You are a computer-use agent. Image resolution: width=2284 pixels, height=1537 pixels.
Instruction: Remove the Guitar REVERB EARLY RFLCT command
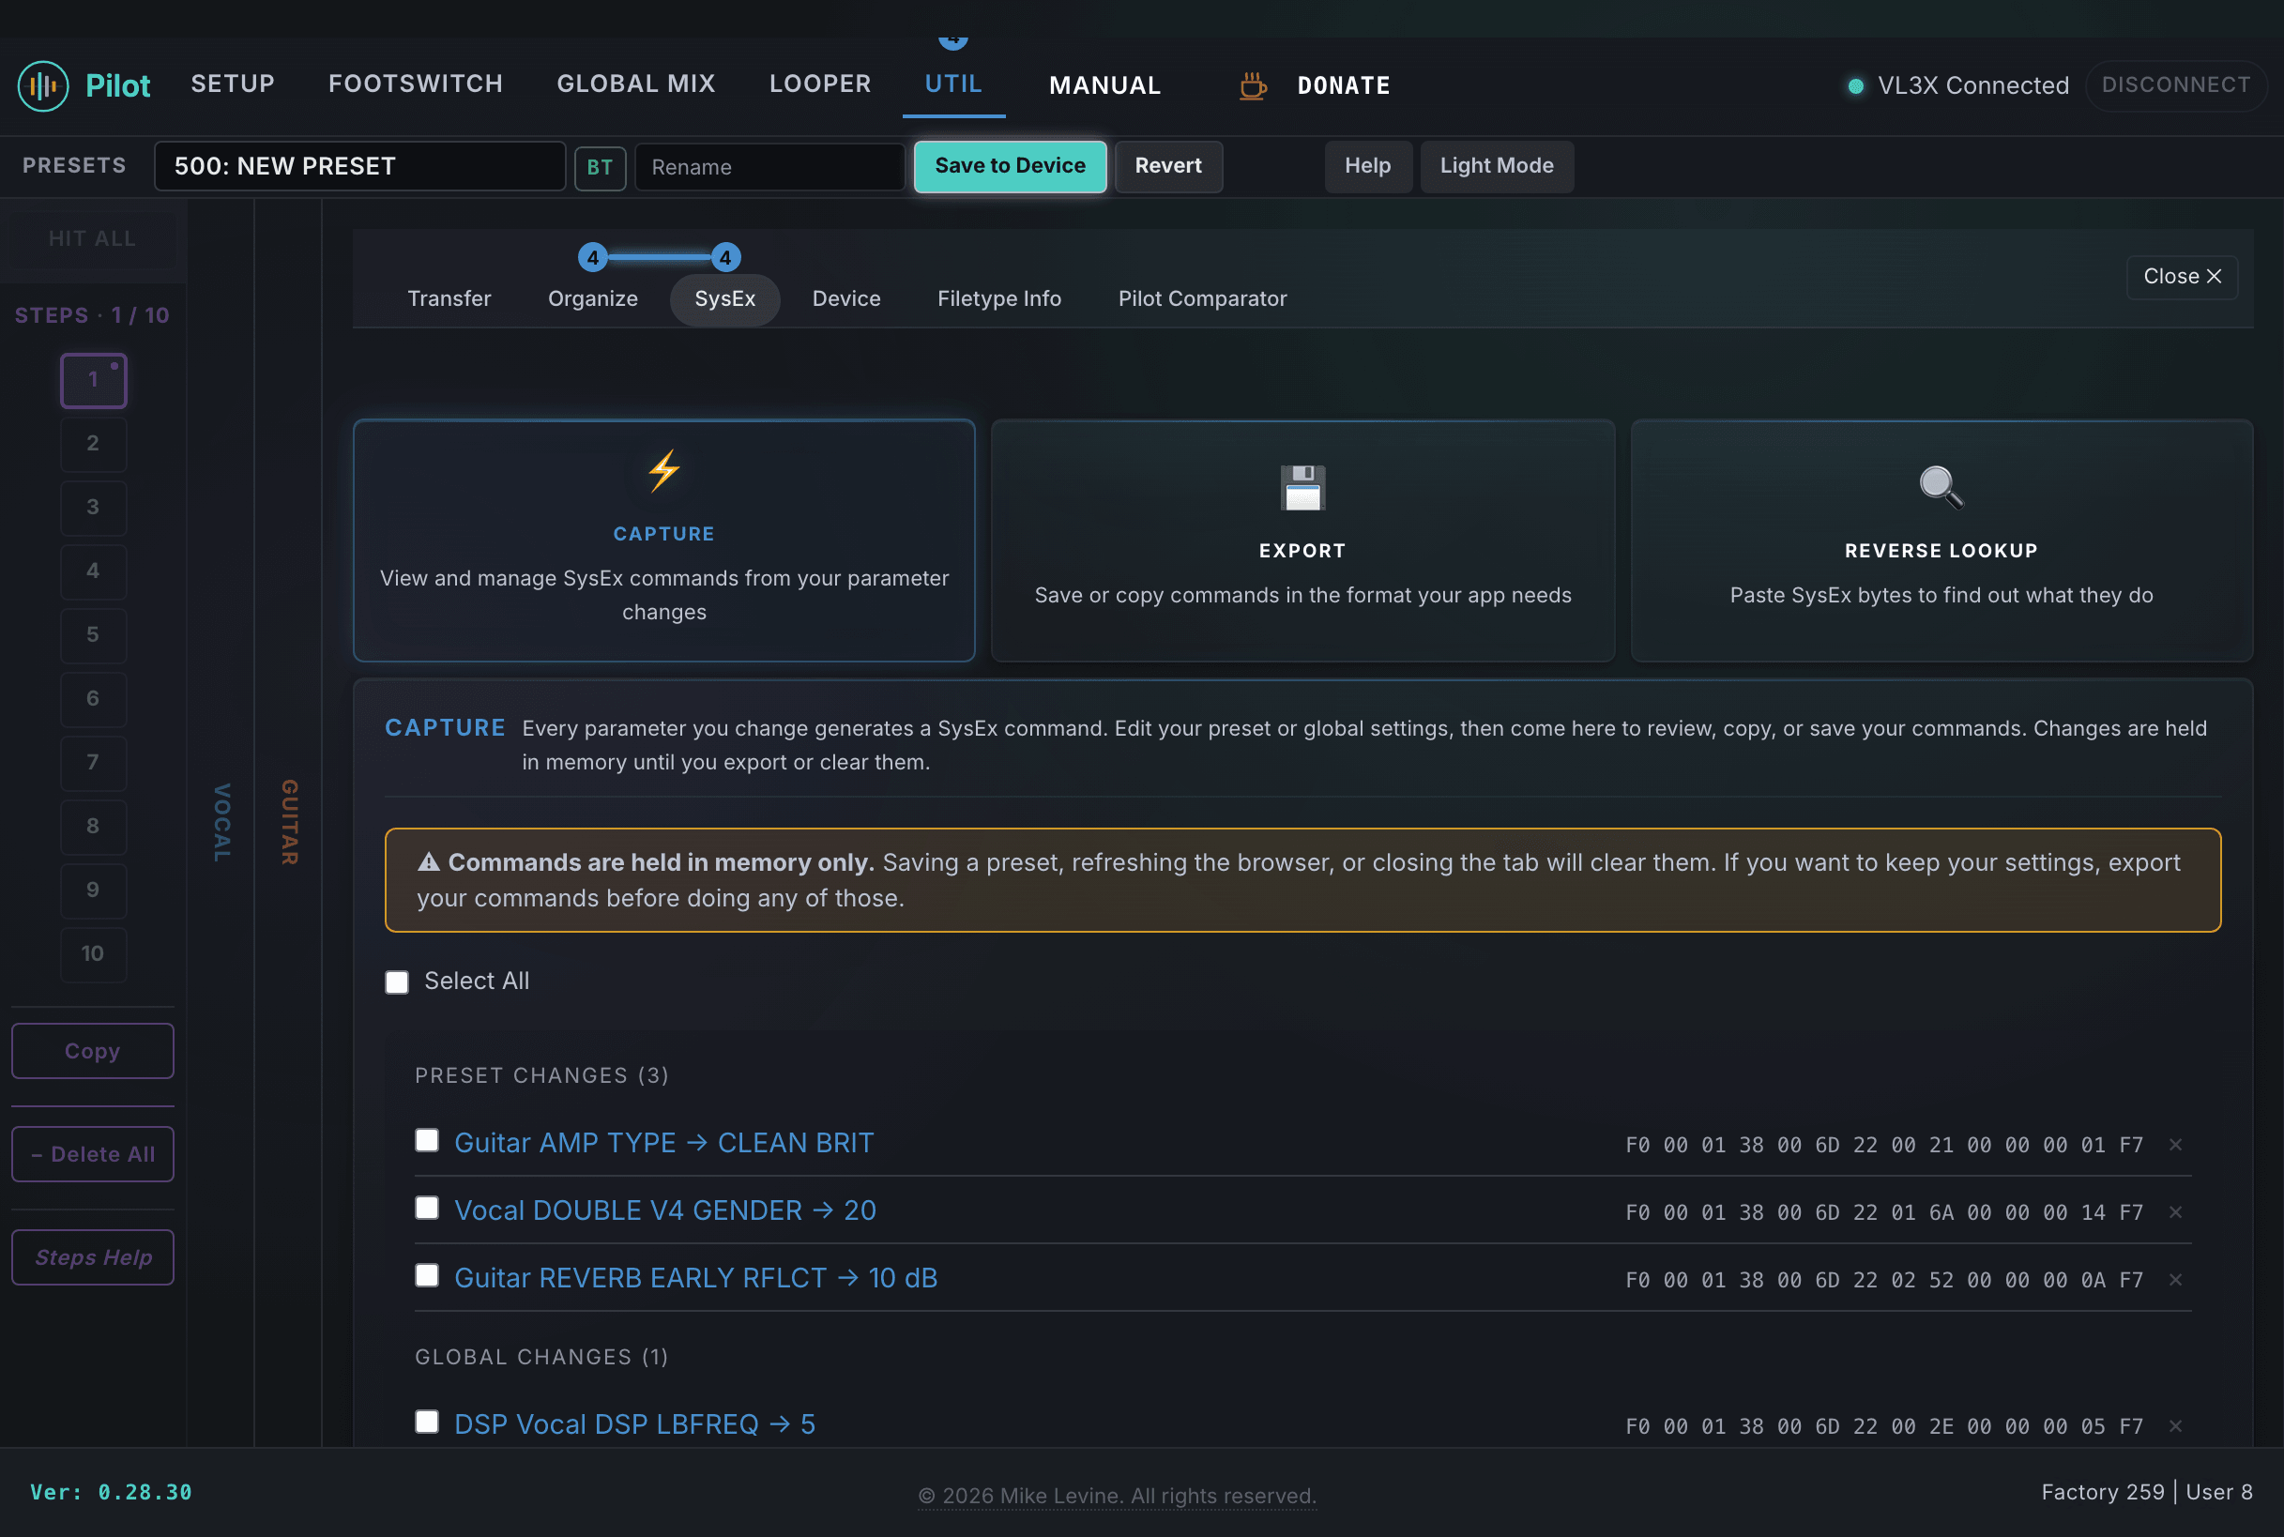[2175, 1279]
